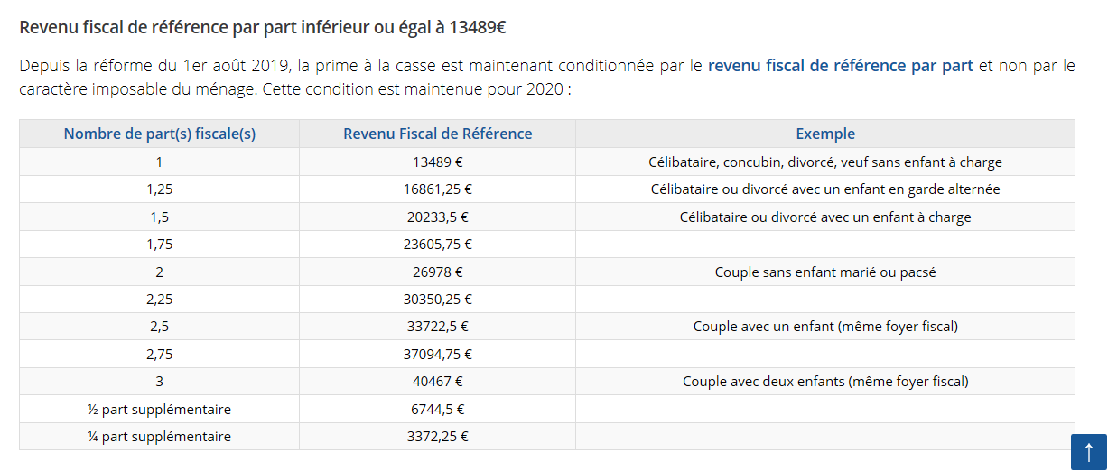Click the 23605,75 € value

pos(437,245)
